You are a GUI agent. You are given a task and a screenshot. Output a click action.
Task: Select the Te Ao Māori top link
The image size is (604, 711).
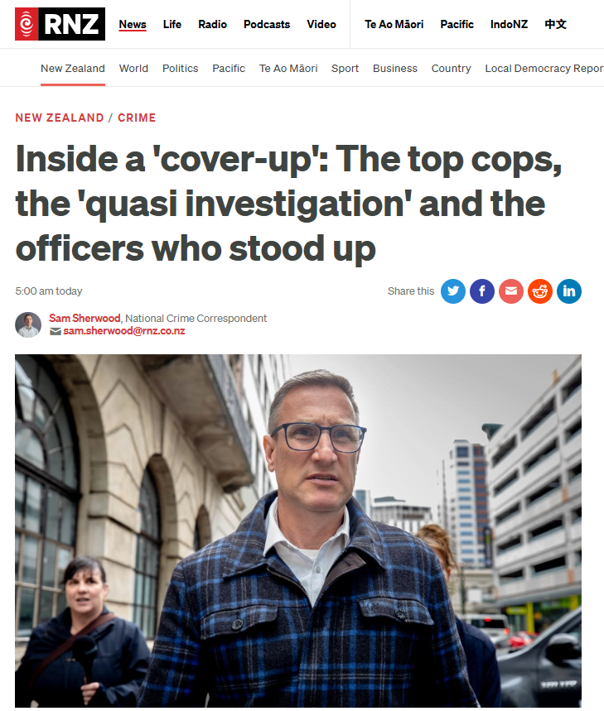[x=394, y=25]
